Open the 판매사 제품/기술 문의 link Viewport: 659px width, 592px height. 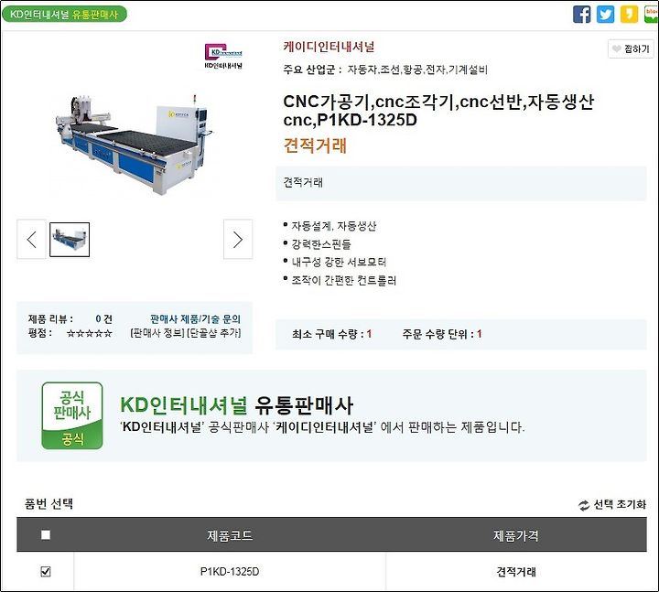pos(196,319)
